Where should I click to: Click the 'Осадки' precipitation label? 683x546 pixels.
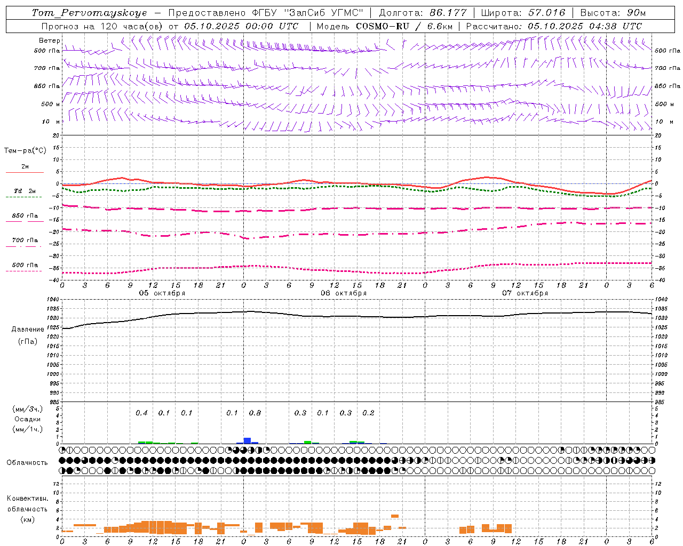(28, 419)
